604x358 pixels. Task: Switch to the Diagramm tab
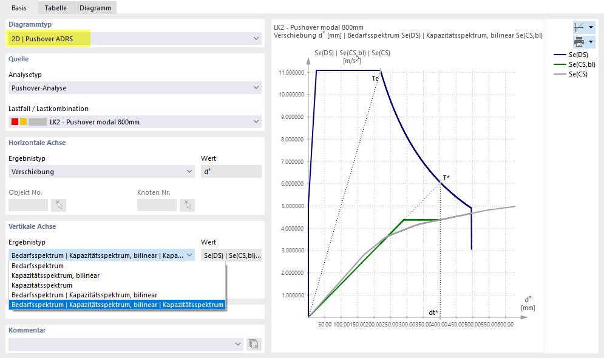point(95,8)
